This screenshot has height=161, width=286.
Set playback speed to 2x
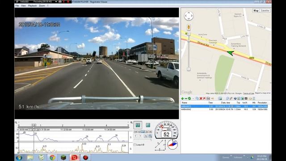tap(147, 131)
